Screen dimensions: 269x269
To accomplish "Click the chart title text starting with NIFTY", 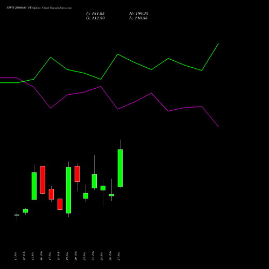I will pos(39,8).
